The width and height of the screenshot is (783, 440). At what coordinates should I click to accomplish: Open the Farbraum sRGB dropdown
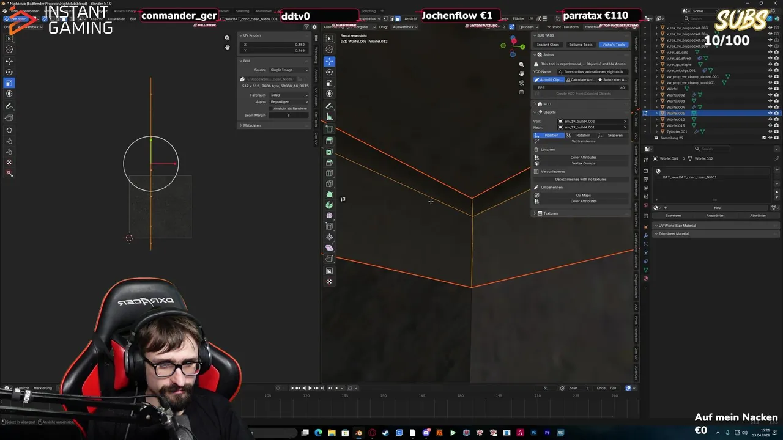click(289, 95)
